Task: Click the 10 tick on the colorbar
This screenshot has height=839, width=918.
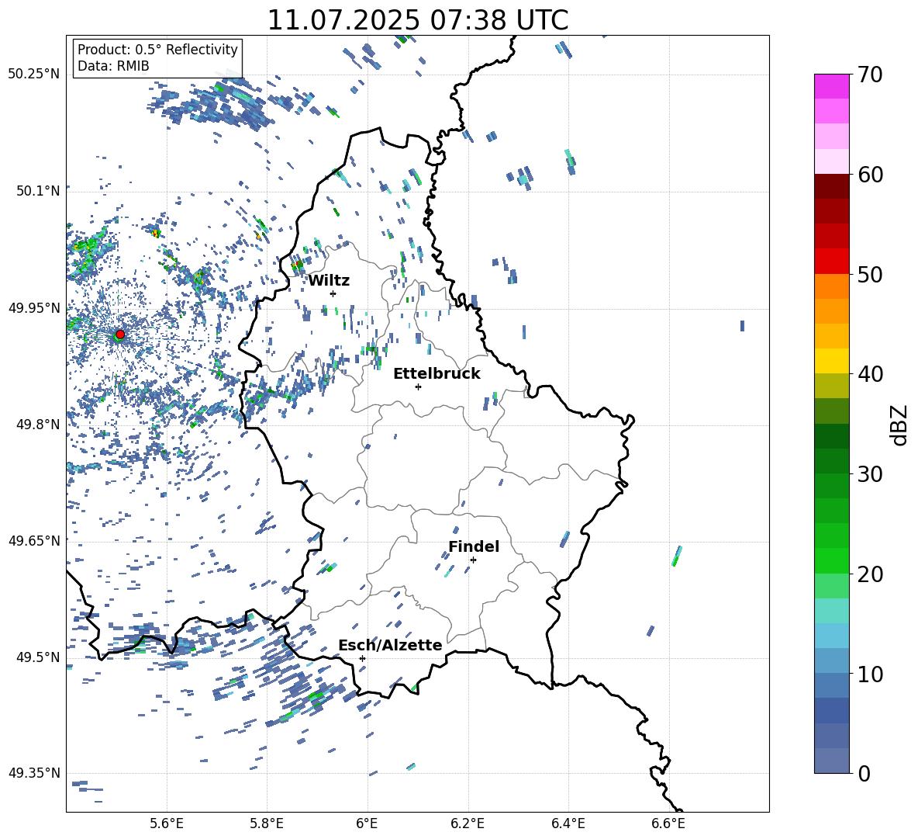Action: 869,674
